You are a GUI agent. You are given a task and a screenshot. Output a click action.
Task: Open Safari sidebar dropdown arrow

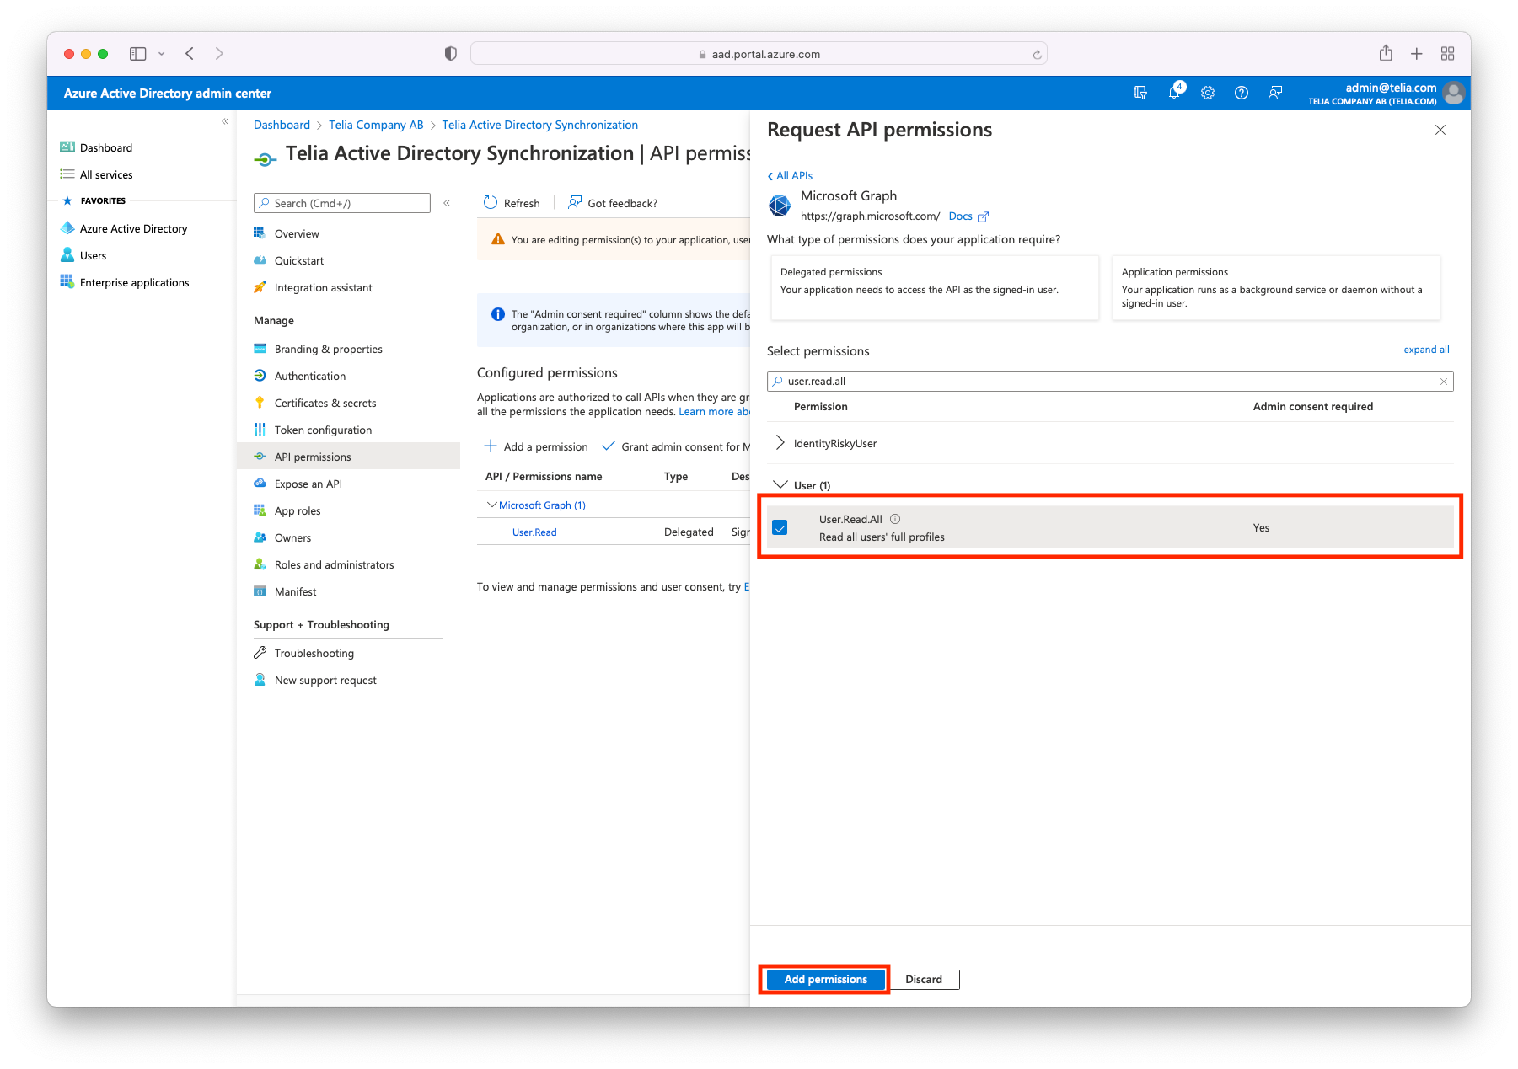161,54
